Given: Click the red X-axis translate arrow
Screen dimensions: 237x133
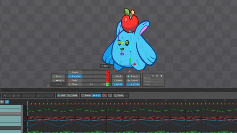Looking at the screenshot, I should (x=134, y=64).
